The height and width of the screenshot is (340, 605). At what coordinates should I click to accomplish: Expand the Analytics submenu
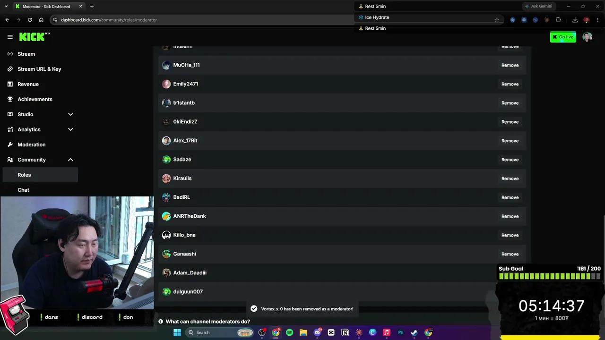click(x=70, y=129)
